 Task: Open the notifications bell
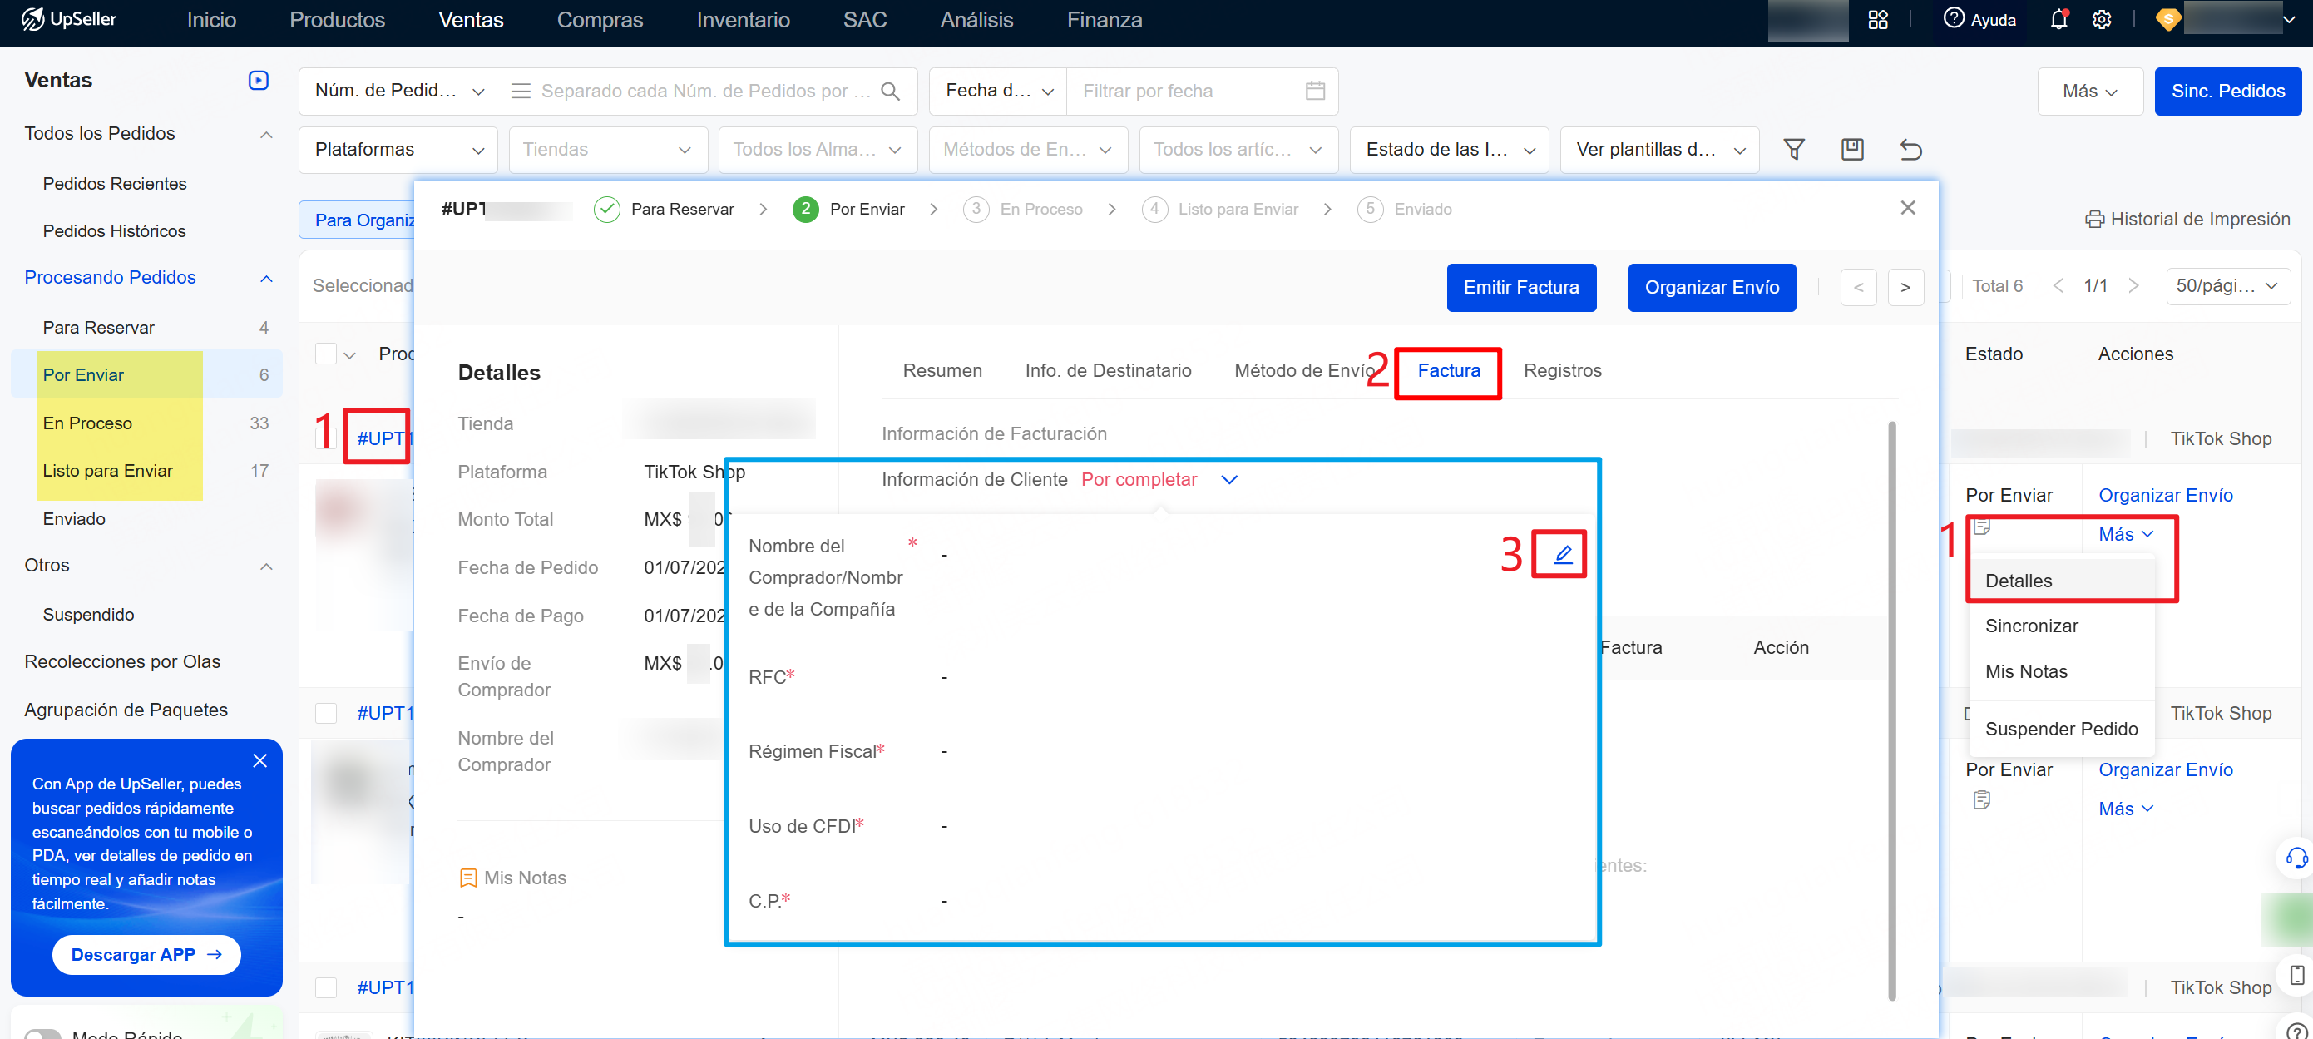pyautogui.click(x=2058, y=20)
